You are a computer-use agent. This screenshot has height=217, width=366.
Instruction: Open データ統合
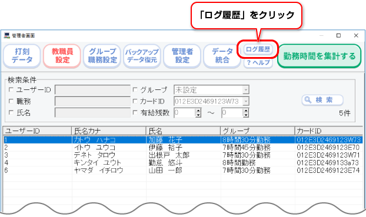pyautogui.click(x=222, y=56)
